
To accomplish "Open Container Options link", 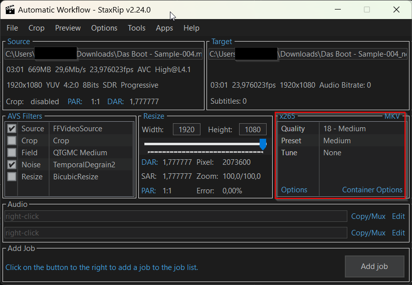I will coord(372,190).
